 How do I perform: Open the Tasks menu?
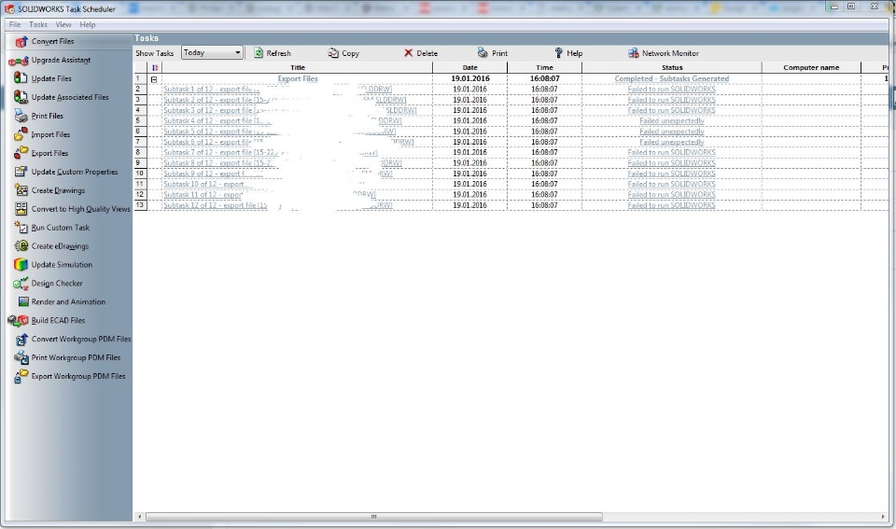pyautogui.click(x=38, y=24)
